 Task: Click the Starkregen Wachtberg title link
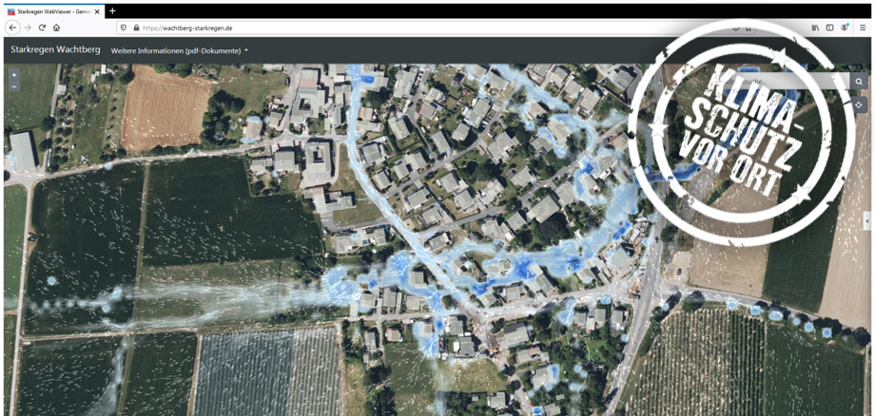pyautogui.click(x=55, y=49)
